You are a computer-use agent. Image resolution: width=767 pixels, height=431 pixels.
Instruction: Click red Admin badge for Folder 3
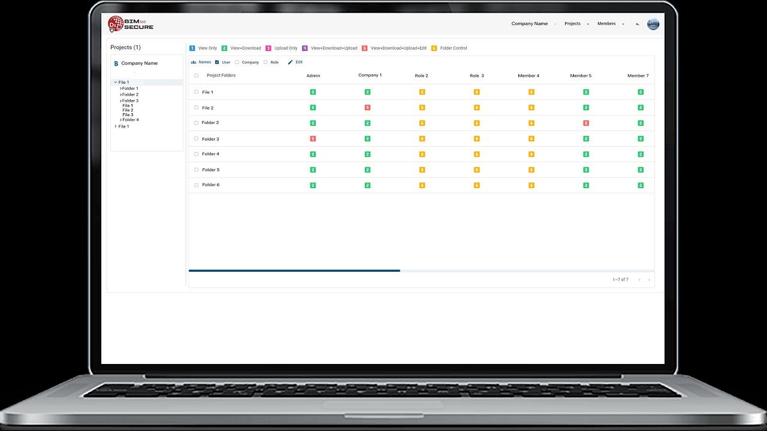[313, 139]
